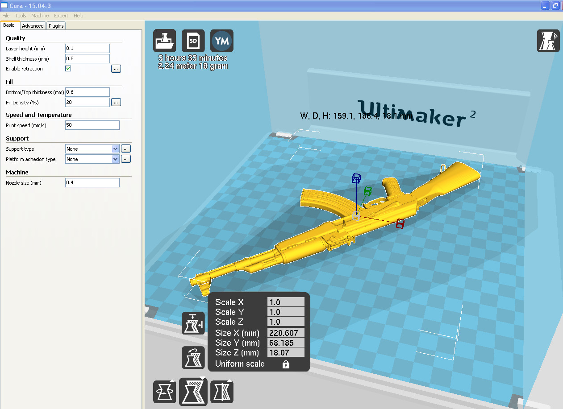Click the red X axis handle cube
The width and height of the screenshot is (563, 409).
pyautogui.click(x=400, y=223)
